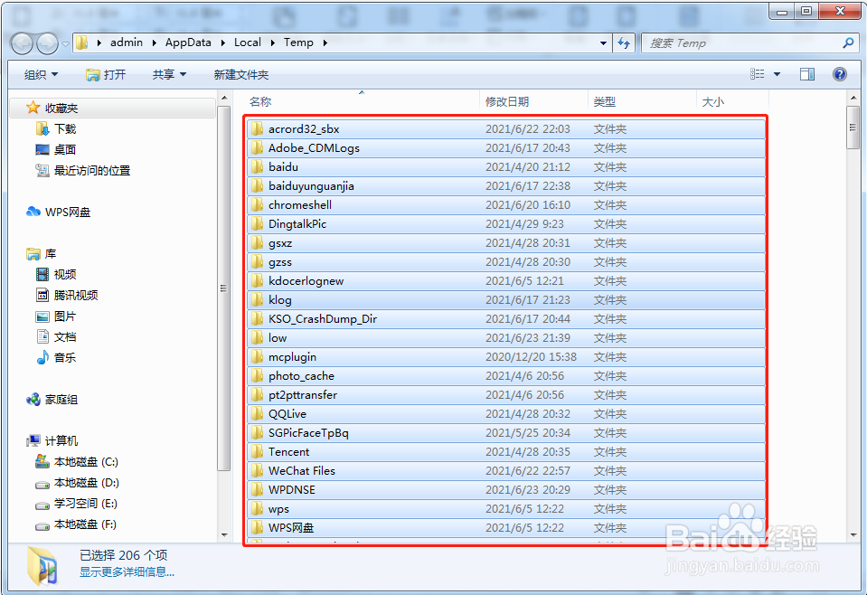Select the Tencent folder name
Viewport: 867px width, 595px height.
(x=288, y=452)
